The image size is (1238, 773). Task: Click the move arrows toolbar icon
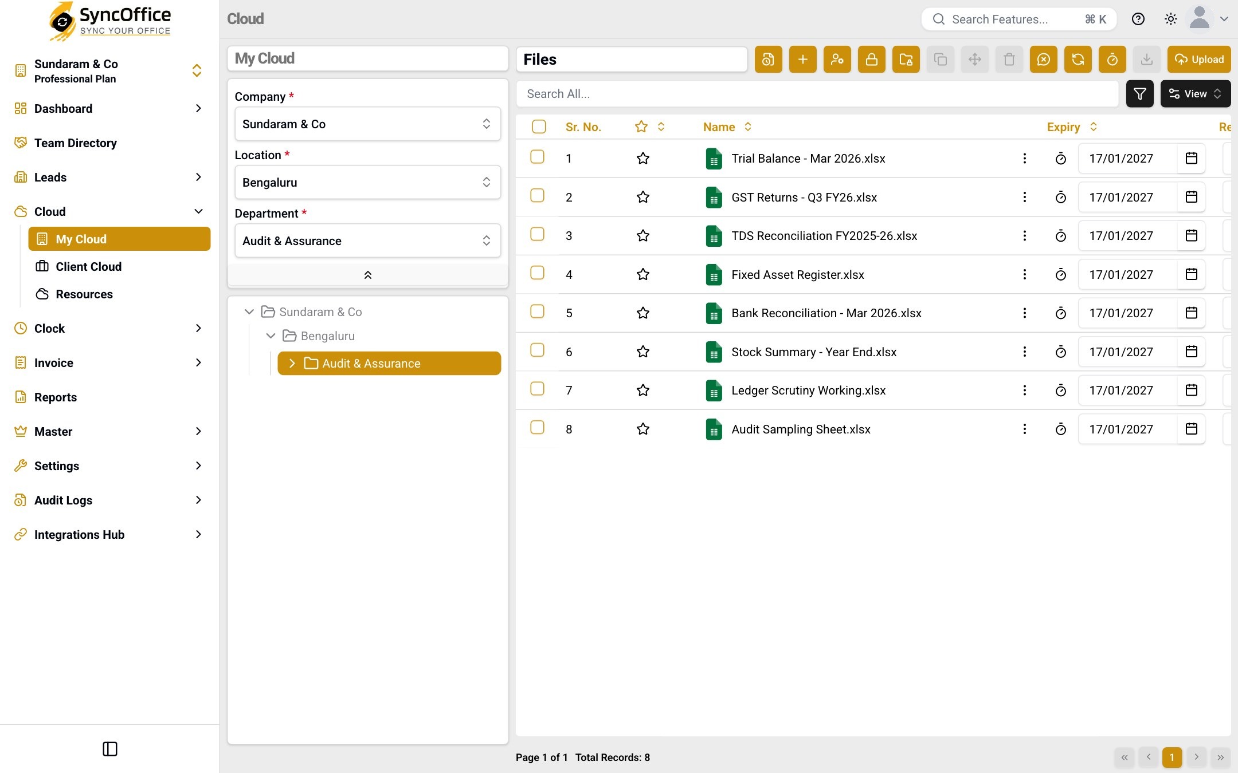pyautogui.click(x=974, y=60)
